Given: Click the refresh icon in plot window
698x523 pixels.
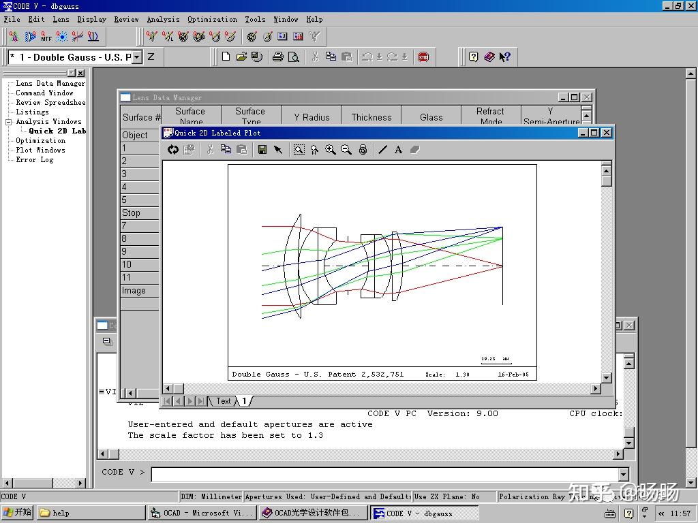Looking at the screenshot, I should (x=173, y=150).
